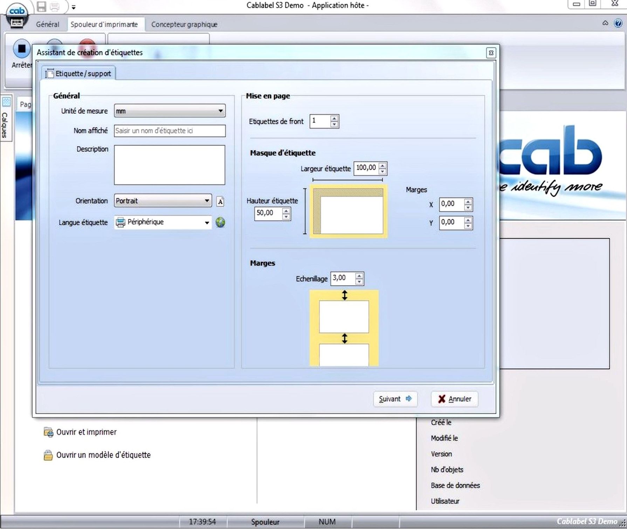Click the Suivant button
The width and height of the screenshot is (627, 530).
[x=395, y=399]
